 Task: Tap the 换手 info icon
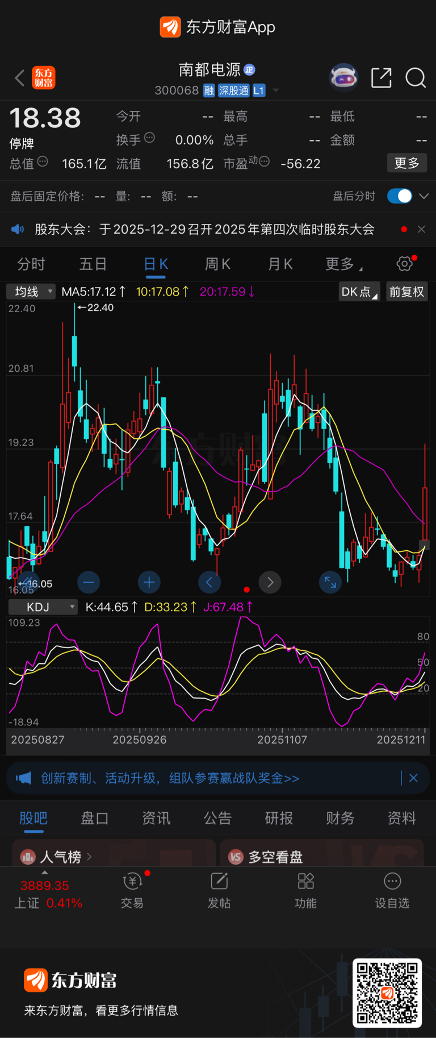click(x=149, y=138)
